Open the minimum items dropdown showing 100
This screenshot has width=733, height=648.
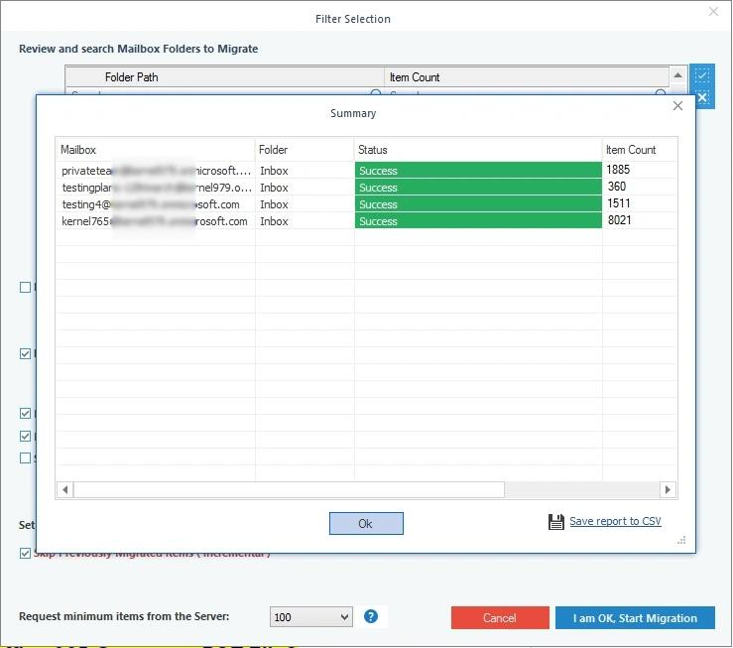coord(310,617)
